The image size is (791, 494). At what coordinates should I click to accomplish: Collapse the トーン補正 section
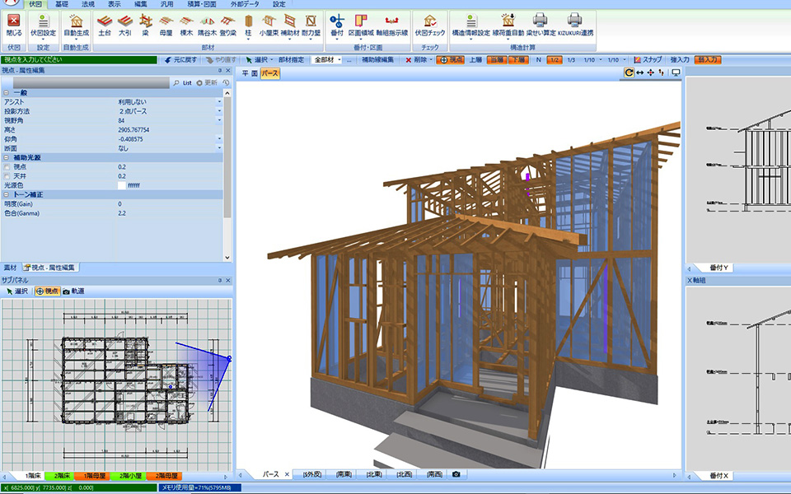click(x=6, y=194)
